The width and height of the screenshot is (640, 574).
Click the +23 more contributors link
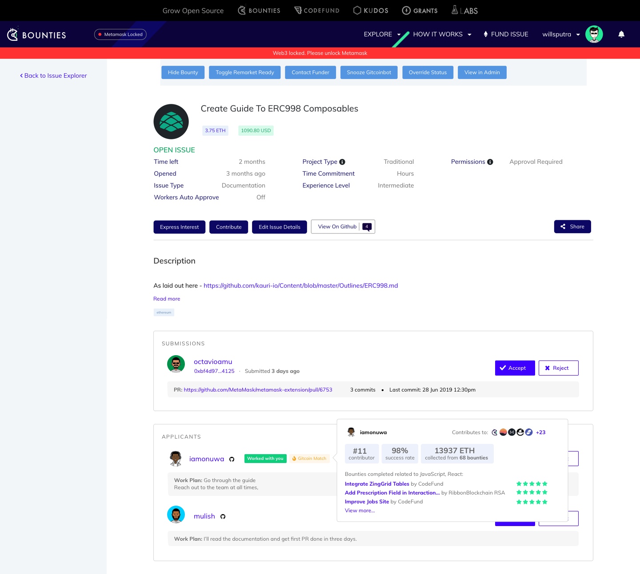click(x=540, y=432)
